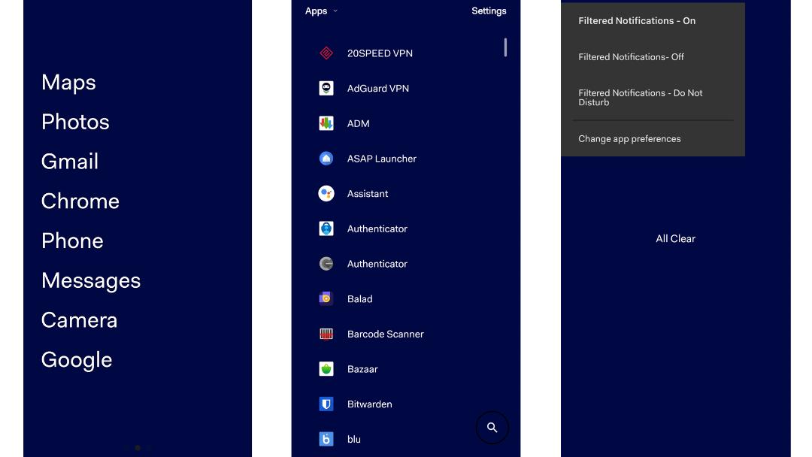Tap the home screen page indicator dot
Screen dimensions: 812x457
pos(138,448)
